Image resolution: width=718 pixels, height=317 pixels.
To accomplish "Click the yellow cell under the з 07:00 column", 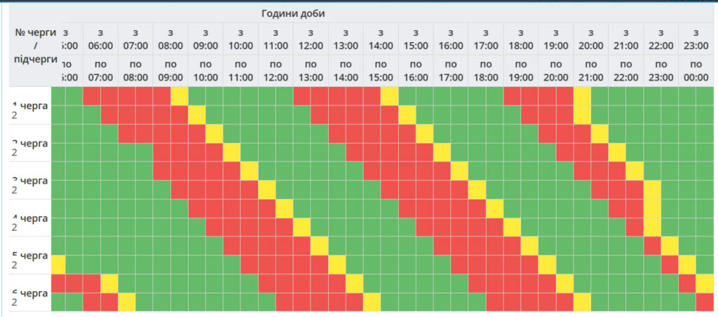I will coord(127,302).
